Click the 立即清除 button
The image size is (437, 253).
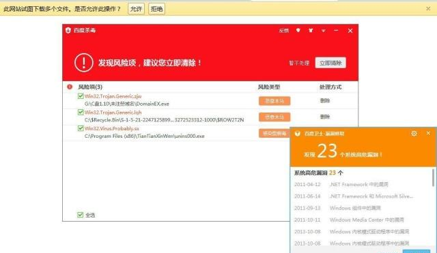330,63
